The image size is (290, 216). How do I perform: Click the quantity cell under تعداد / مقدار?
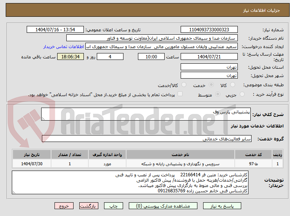(x=70, y=164)
